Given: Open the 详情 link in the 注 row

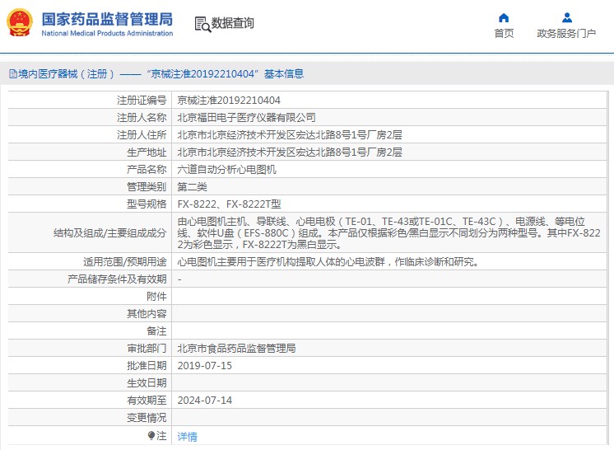Looking at the screenshot, I should pyautogui.click(x=188, y=437).
